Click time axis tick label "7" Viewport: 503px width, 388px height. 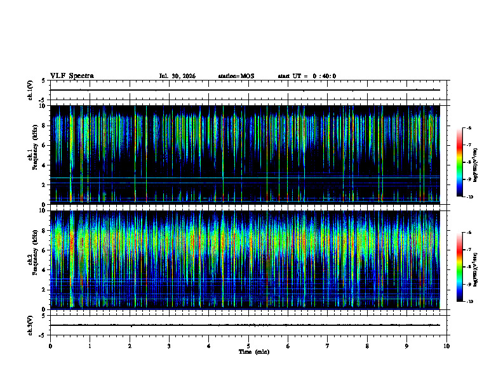328,346
